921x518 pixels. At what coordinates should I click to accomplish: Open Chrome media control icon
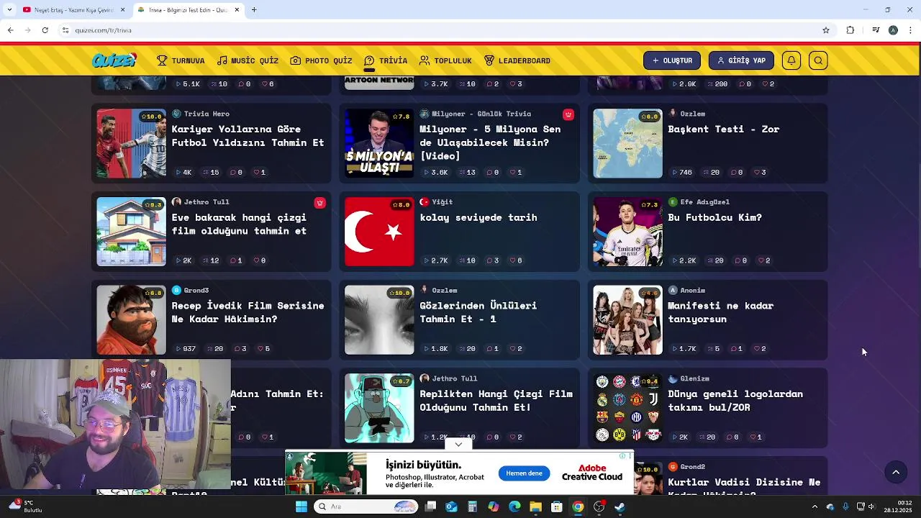tap(876, 30)
